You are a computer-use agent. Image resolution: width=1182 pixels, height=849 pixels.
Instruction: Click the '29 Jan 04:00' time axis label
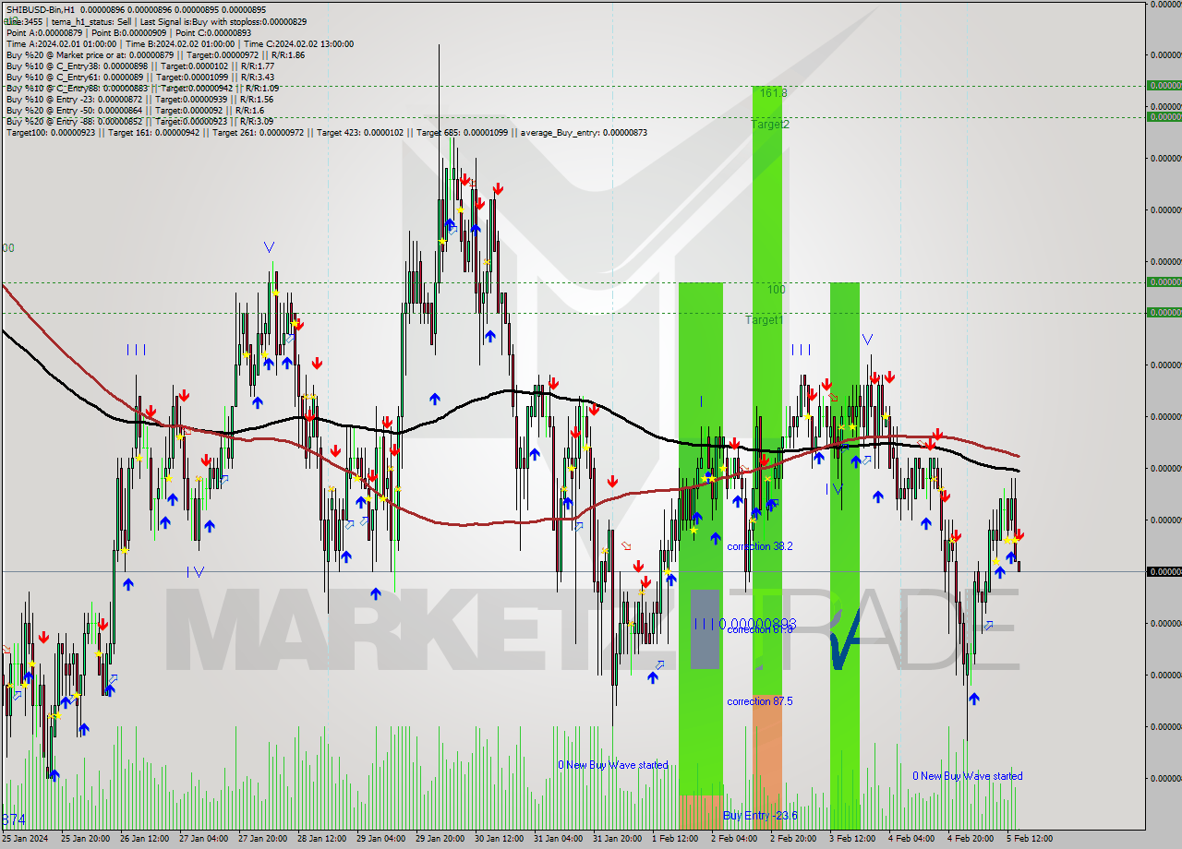pos(381,839)
